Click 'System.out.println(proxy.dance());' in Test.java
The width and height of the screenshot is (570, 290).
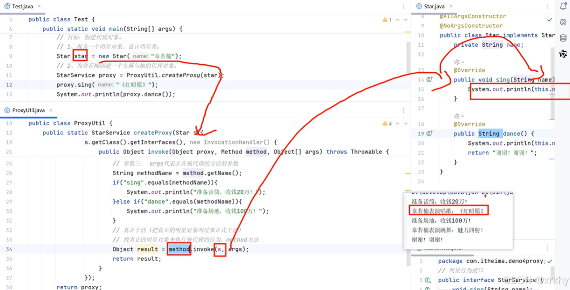coord(116,94)
